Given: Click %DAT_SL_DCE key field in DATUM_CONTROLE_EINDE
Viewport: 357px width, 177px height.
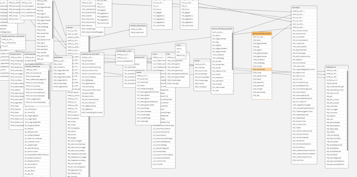Looking at the screenshot, I should click(x=262, y=37).
